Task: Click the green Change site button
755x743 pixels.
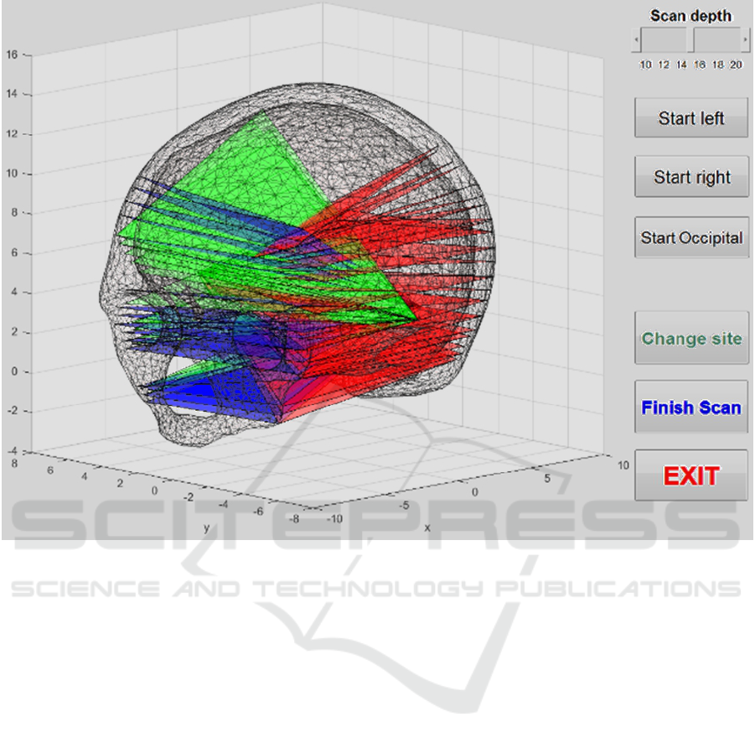Action: [691, 339]
